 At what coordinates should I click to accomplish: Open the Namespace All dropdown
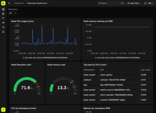point(13,13)
